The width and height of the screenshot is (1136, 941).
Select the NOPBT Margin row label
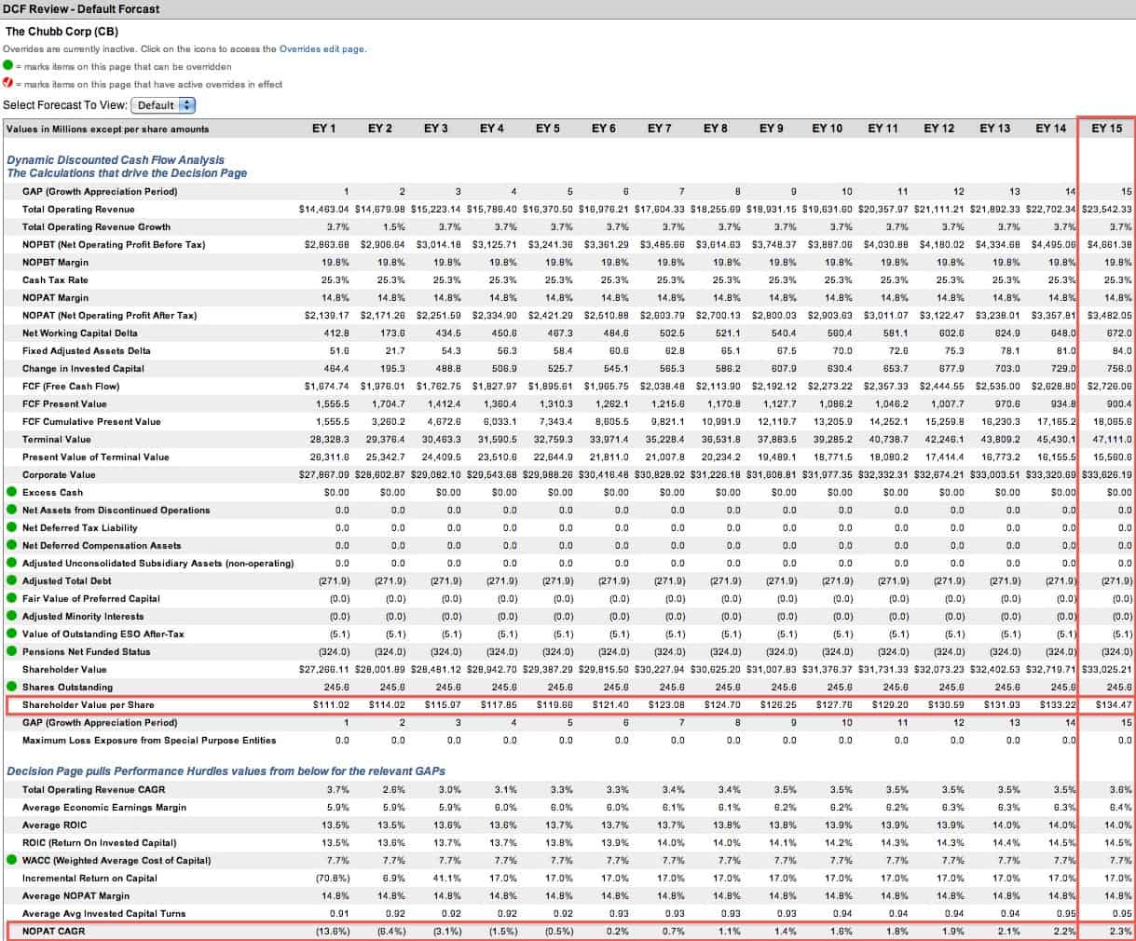pos(56,262)
